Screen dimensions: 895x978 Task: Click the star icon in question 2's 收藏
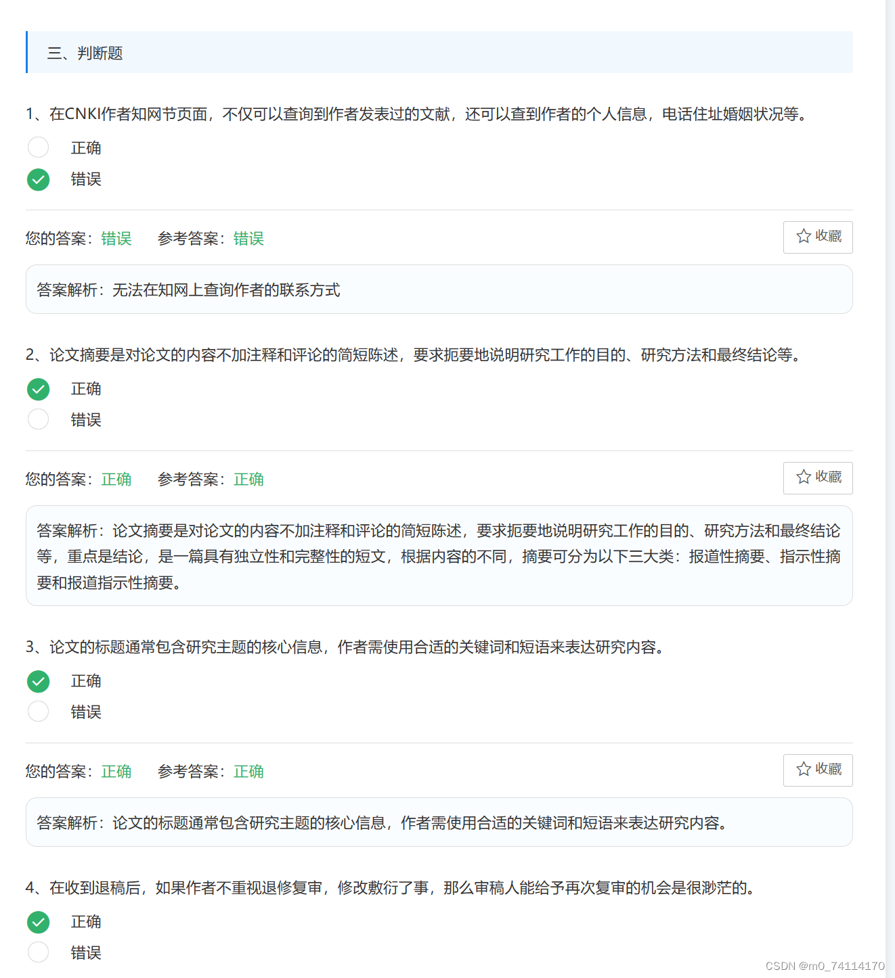[x=804, y=477]
